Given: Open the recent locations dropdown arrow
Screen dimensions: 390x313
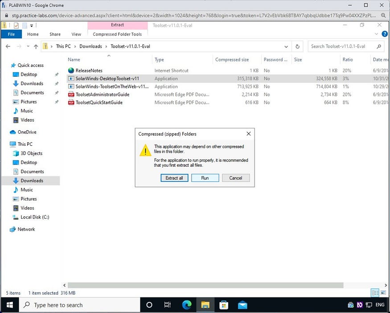Looking at the screenshot, I should point(28,46).
